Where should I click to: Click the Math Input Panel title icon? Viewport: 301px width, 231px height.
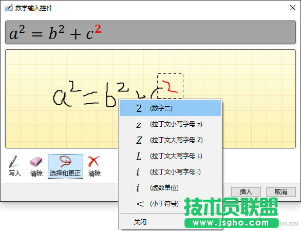[x=8, y=8]
